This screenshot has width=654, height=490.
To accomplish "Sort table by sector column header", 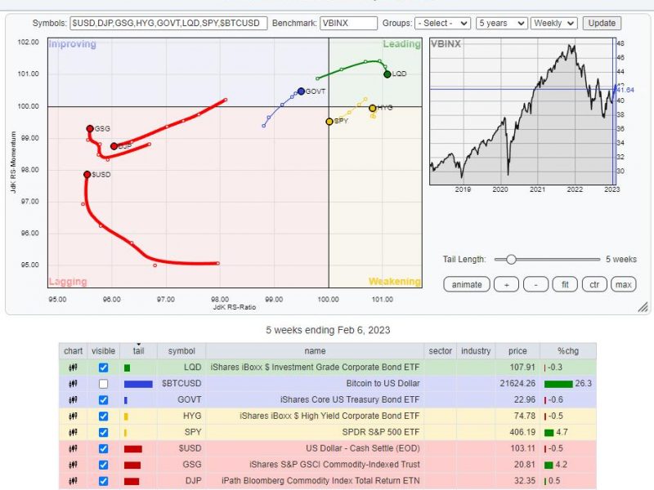I will (440, 351).
